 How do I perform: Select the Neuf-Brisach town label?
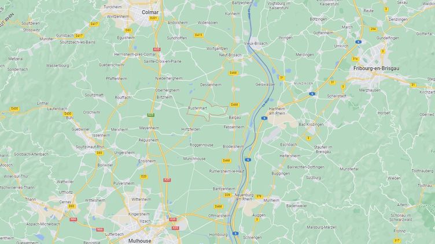pyautogui.click(x=230, y=55)
